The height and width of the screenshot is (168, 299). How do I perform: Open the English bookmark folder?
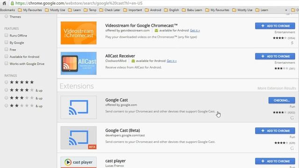tap(171, 10)
